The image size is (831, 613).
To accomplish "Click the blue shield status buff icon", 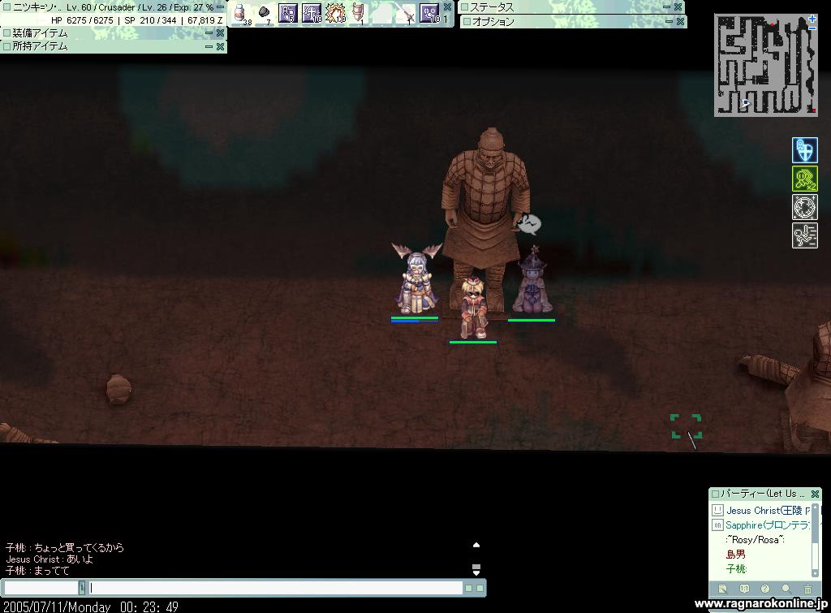I will 804,150.
